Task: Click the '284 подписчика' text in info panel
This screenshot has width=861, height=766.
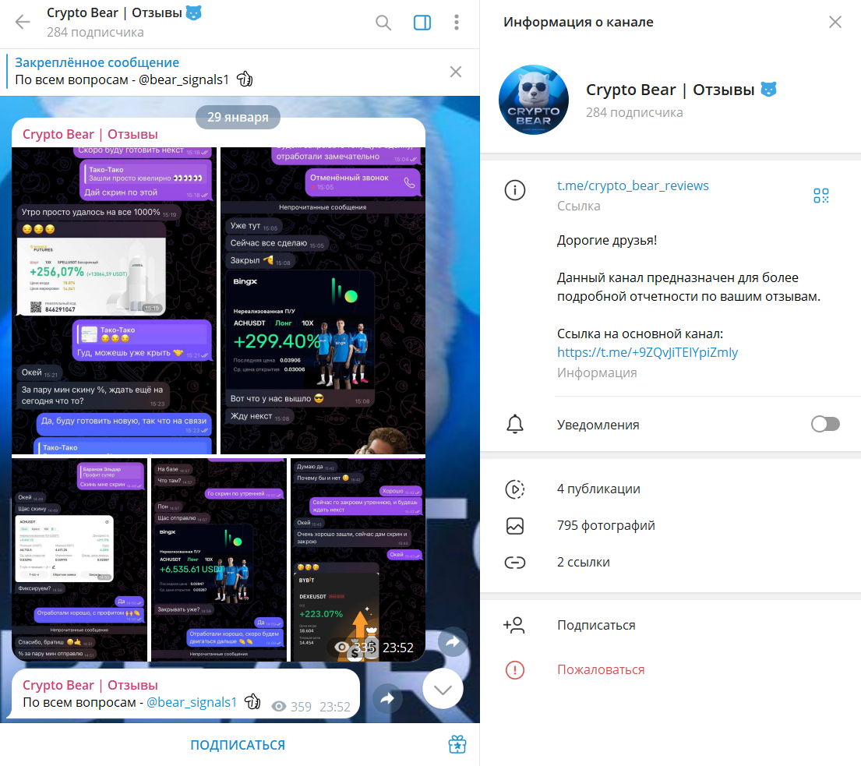Action: tap(634, 112)
